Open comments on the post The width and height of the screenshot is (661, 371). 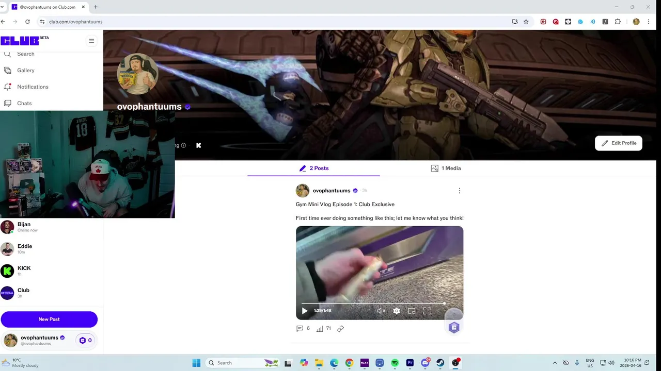[303, 328]
